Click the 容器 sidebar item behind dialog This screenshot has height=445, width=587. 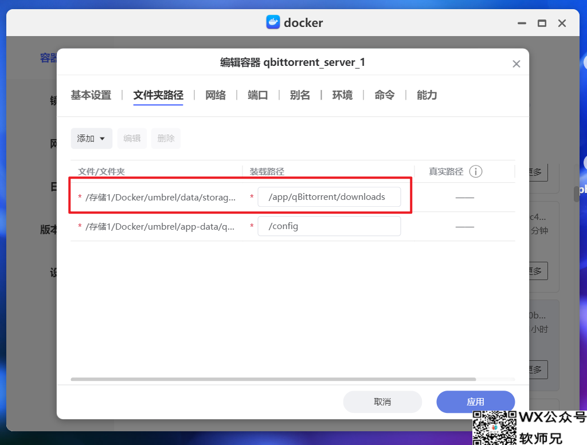point(48,58)
